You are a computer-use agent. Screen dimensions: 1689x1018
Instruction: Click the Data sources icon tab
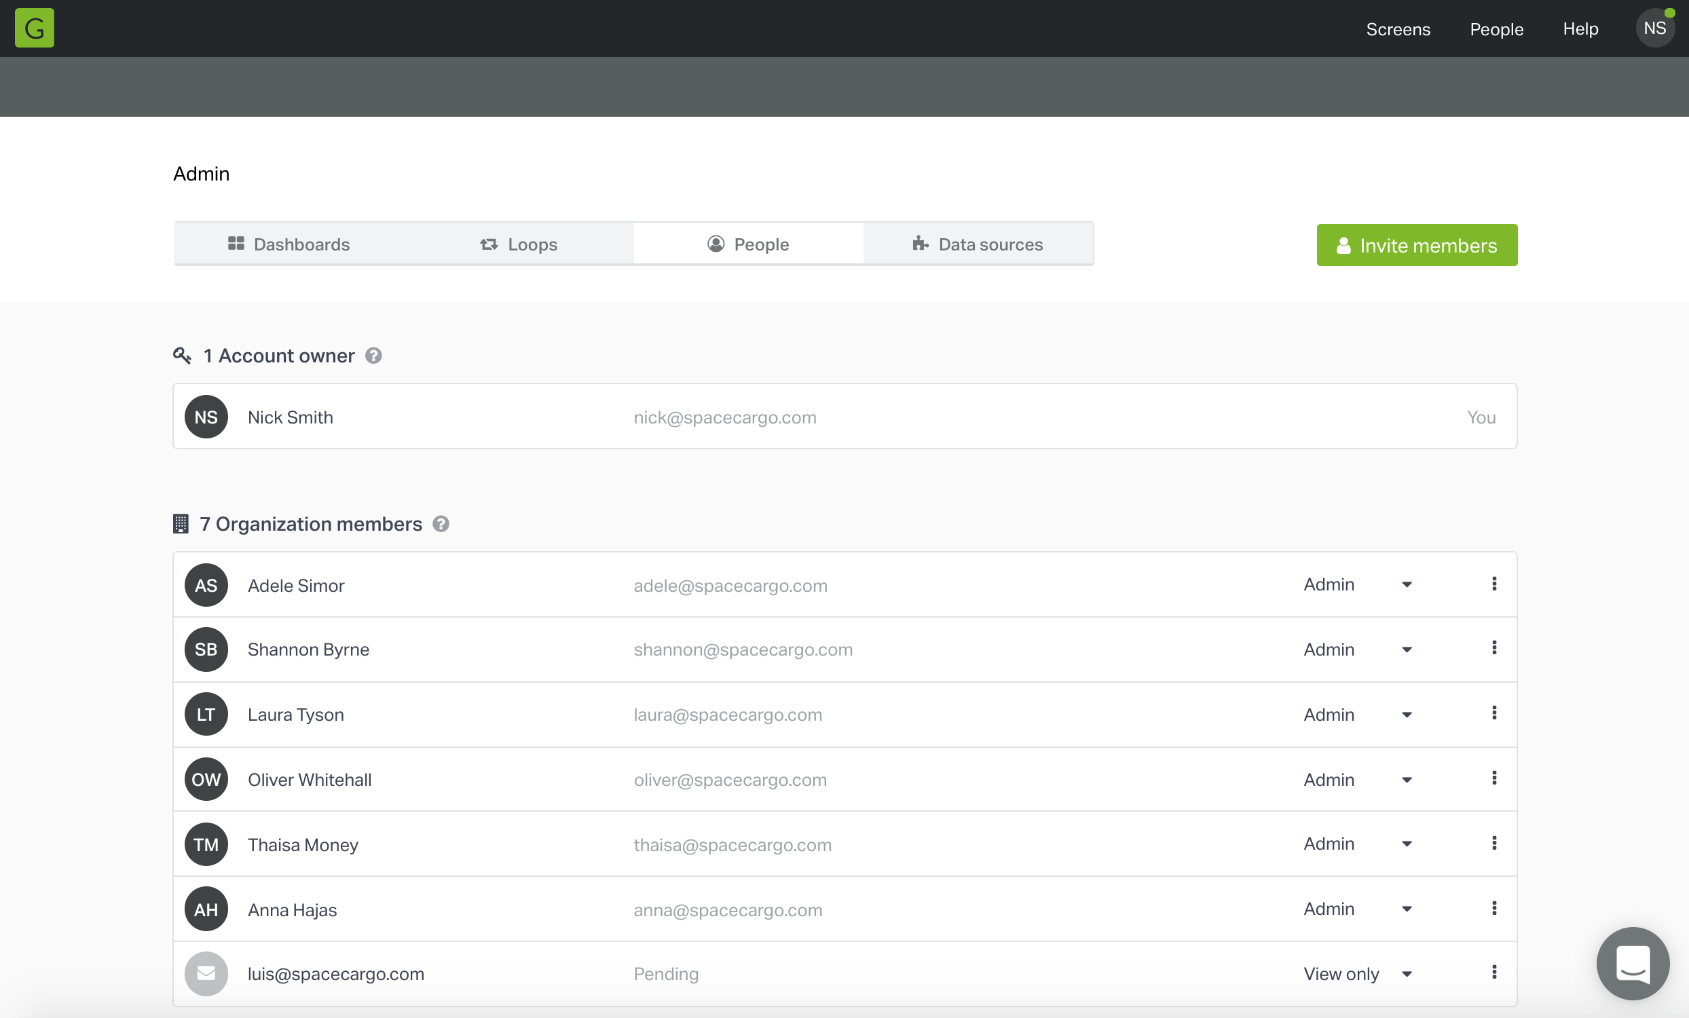point(921,244)
